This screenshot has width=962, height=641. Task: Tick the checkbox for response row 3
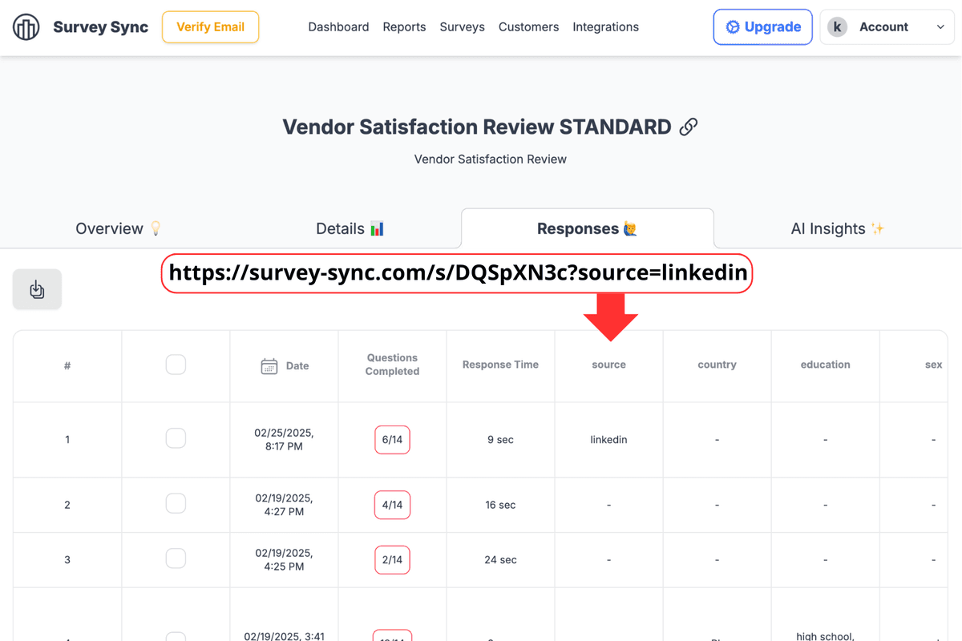[x=176, y=558]
